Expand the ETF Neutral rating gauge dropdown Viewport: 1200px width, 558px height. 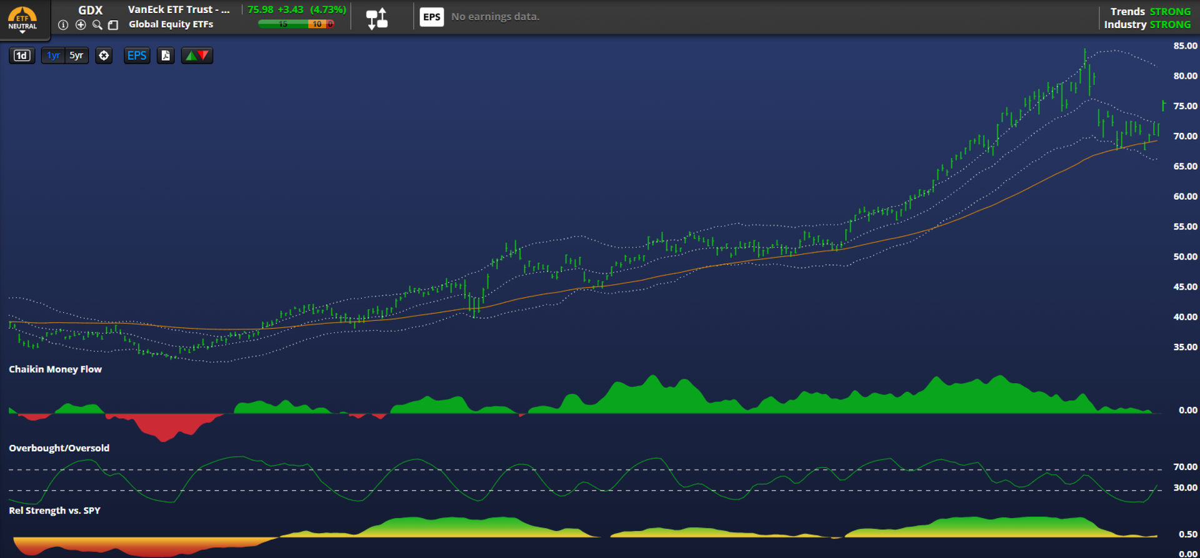[22, 19]
